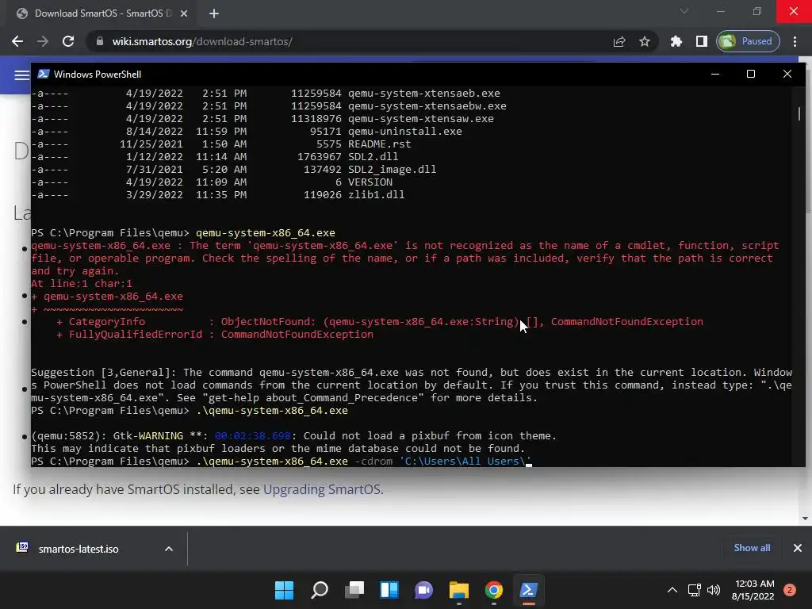Click the SDL2_image.dll listing line
The width and height of the screenshot is (812, 609).
(x=234, y=170)
